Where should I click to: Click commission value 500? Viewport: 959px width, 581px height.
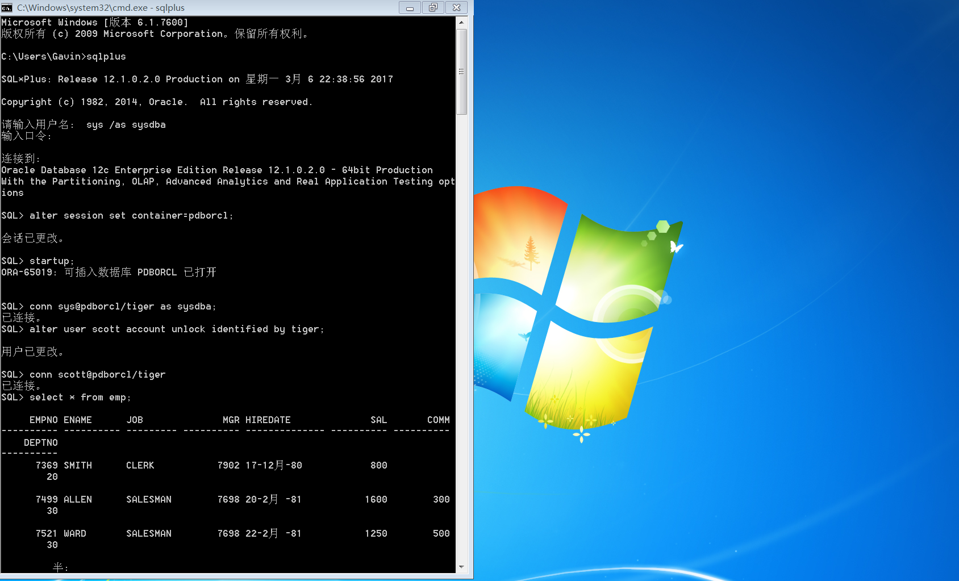tap(441, 533)
